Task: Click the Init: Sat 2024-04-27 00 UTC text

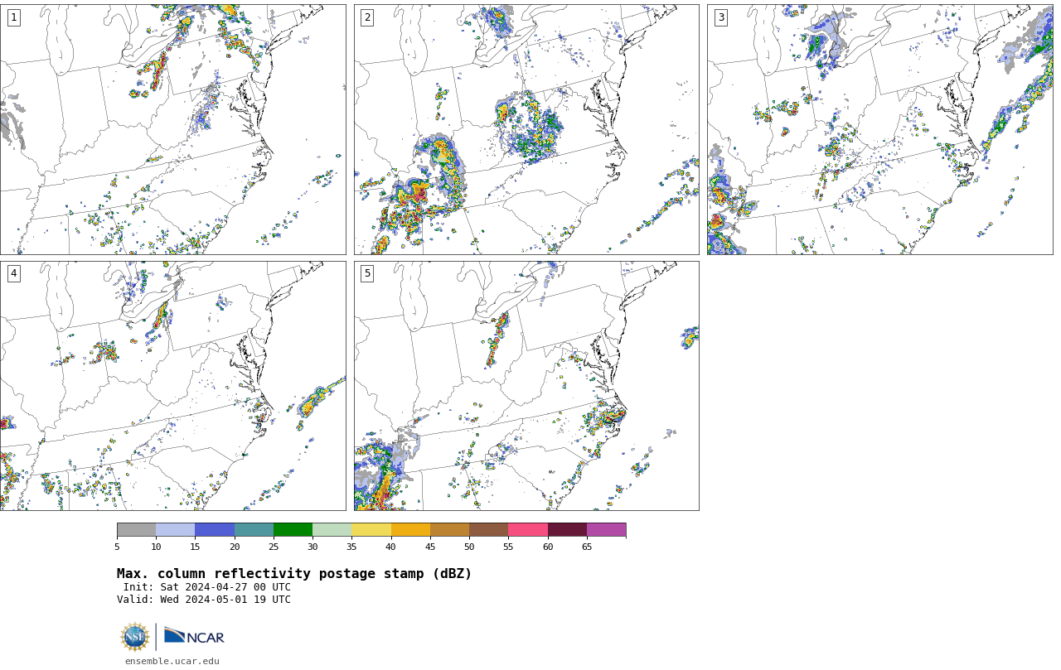Action: click(x=207, y=587)
